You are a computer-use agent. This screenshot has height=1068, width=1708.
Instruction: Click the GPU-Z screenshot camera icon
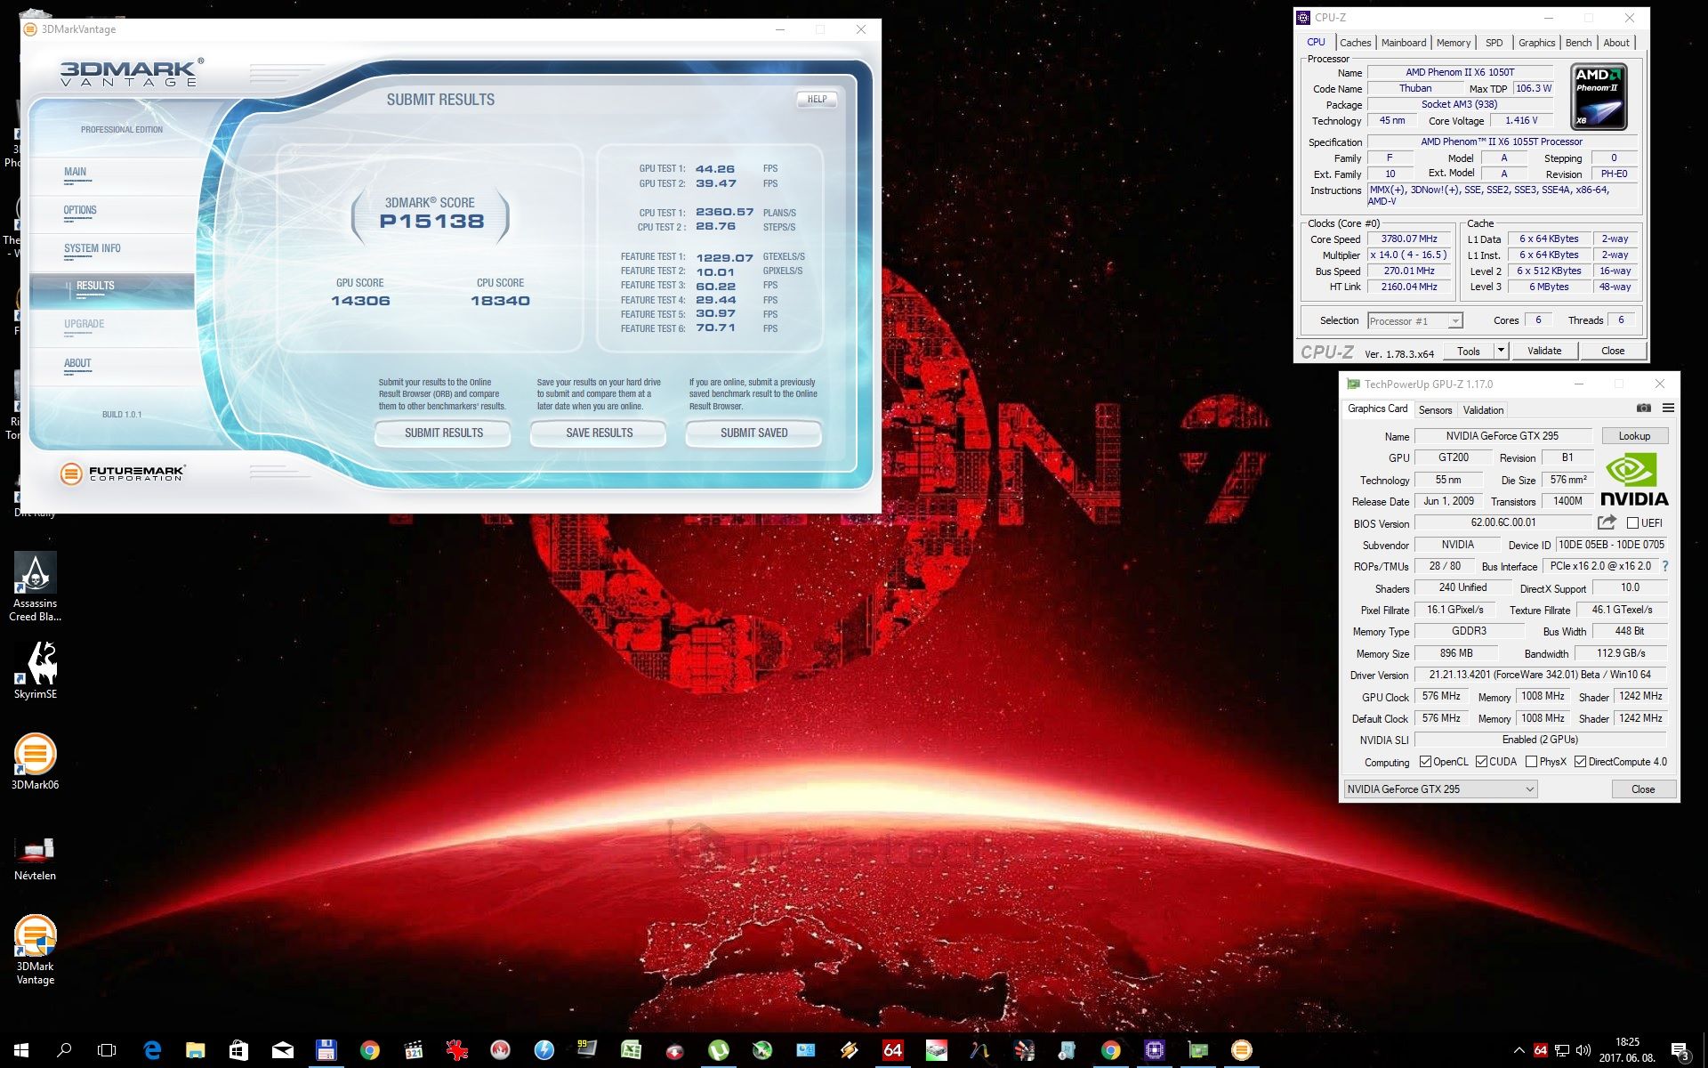pos(1643,409)
